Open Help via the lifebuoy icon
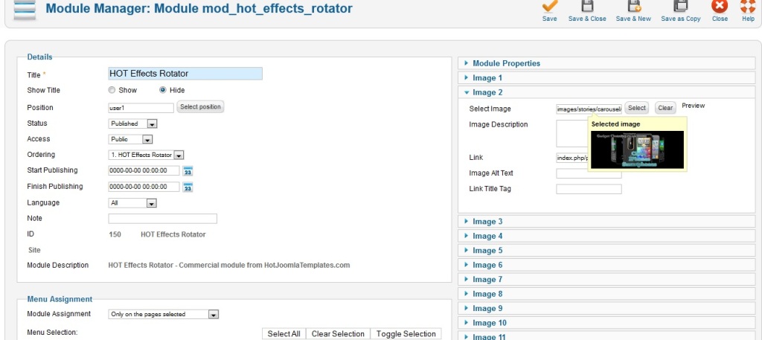This screenshot has height=340, width=762. 748,5
